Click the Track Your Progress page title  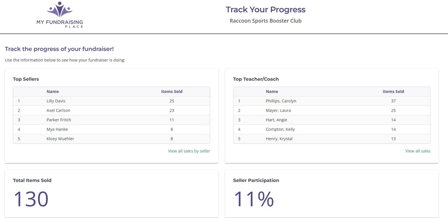tap(265, 10)
